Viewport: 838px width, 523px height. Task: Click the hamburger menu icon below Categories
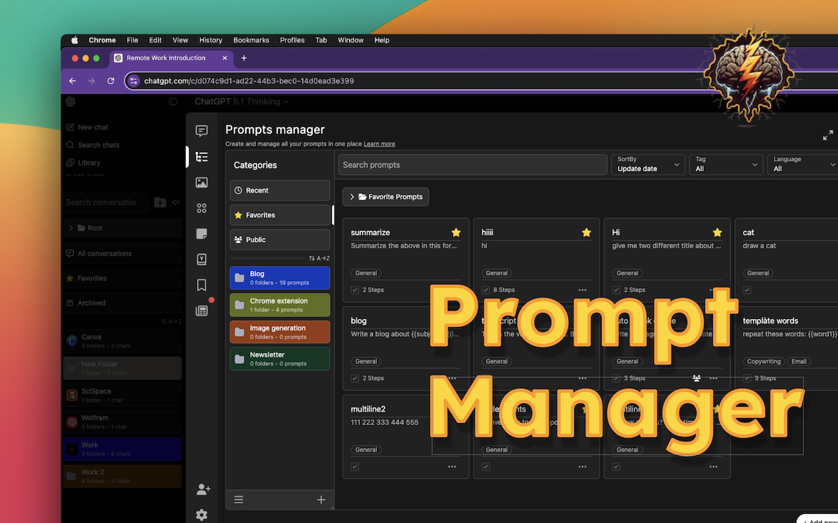(239, 499)
